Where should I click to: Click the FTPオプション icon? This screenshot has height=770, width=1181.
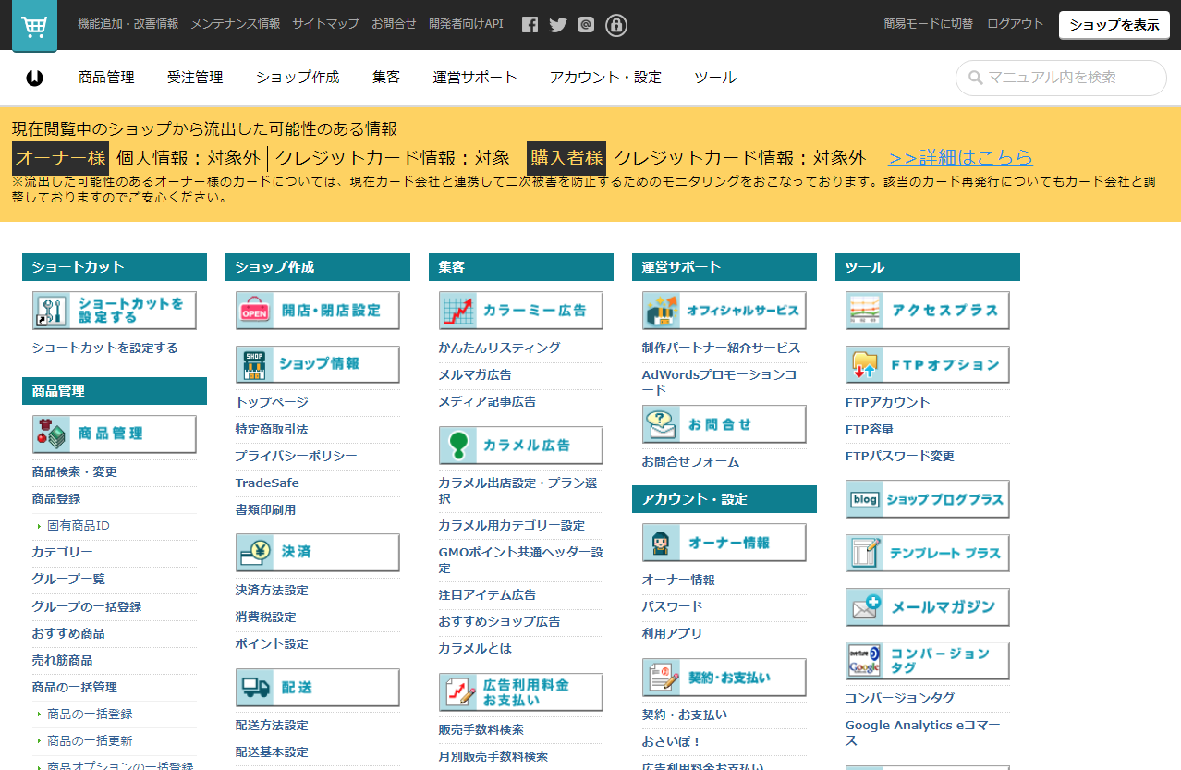click(x=927, y=364)
